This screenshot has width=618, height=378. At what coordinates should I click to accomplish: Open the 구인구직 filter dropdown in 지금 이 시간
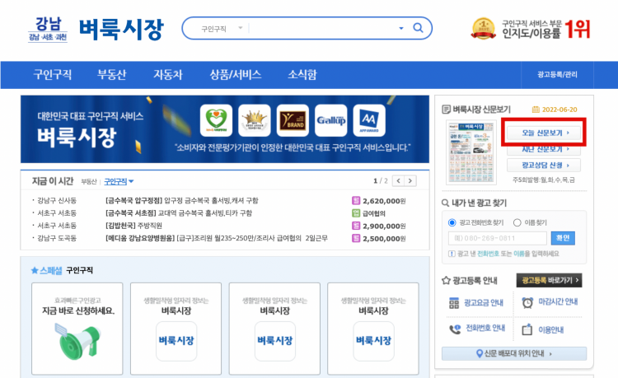coord(119,181)
